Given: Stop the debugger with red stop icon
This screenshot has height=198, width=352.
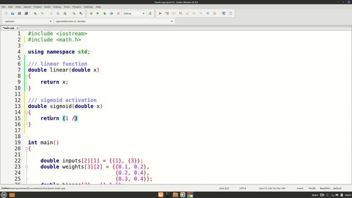Looking at the screenshot, I should [x=215, y=13].
